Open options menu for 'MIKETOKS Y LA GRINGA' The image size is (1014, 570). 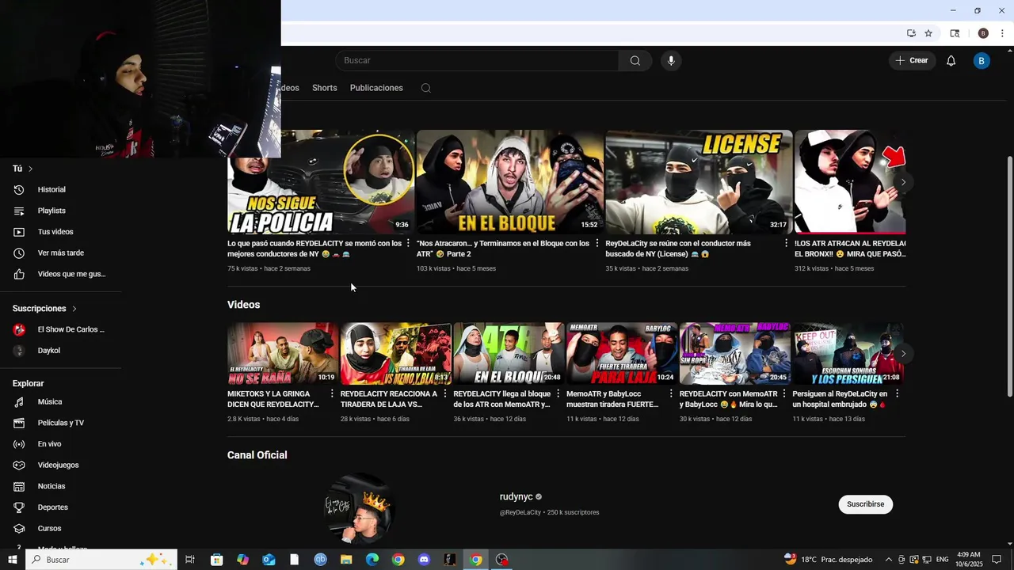click(332, 393)
